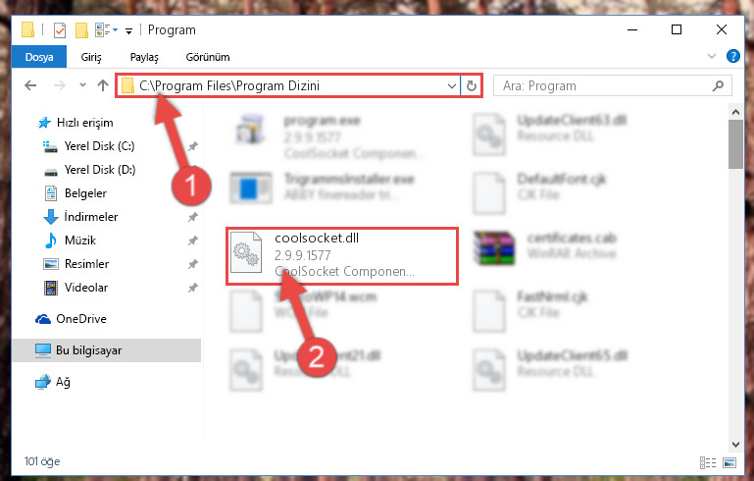The width and height of the screenshot is (754, 481).
Task: Click the Up one level arrow
Action: pyautogui.click(x=102, y=85)
